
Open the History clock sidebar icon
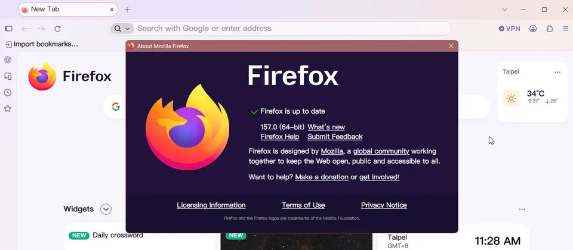pos(8,93)
